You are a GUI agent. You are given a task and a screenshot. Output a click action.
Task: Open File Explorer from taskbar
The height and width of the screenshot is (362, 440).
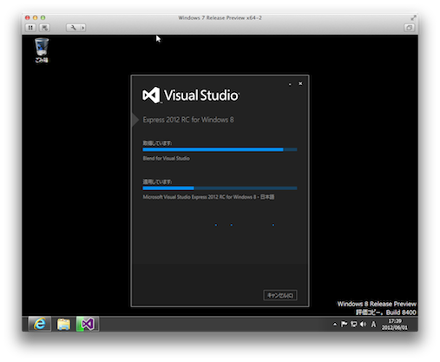click(63, 324)
